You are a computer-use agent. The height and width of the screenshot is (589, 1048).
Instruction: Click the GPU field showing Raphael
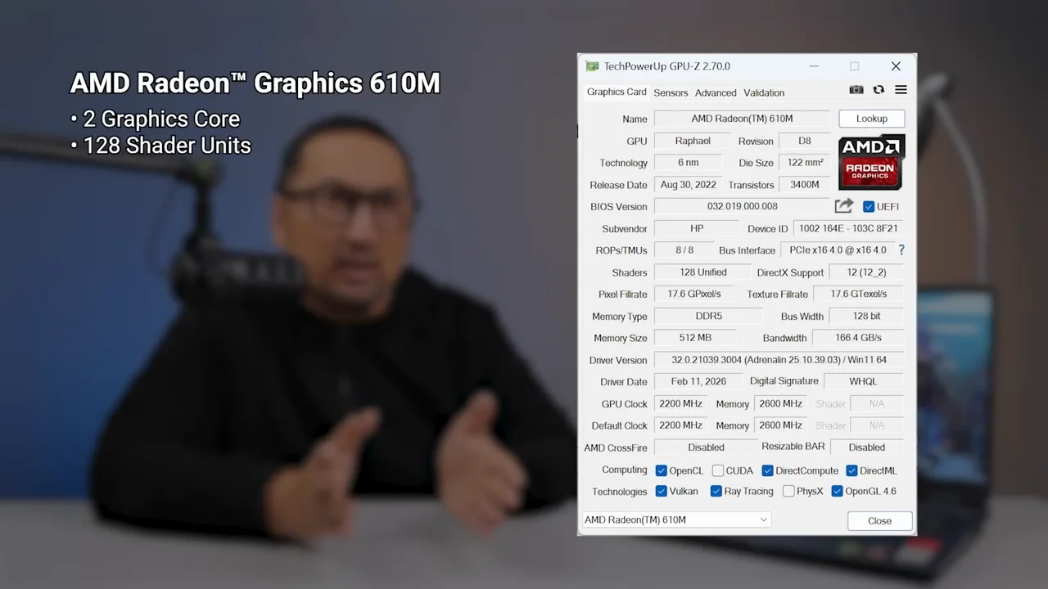click(693, 141)
